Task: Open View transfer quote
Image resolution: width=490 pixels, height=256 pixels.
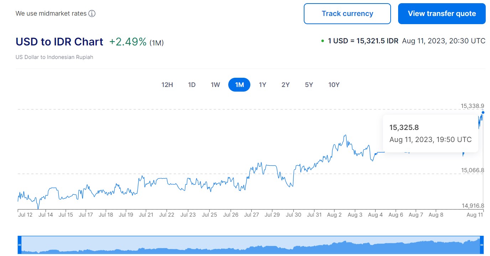Action: coord(442,14)
